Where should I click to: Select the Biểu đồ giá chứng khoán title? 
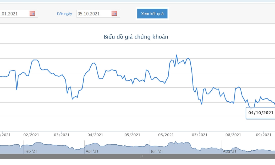[136, 37]
